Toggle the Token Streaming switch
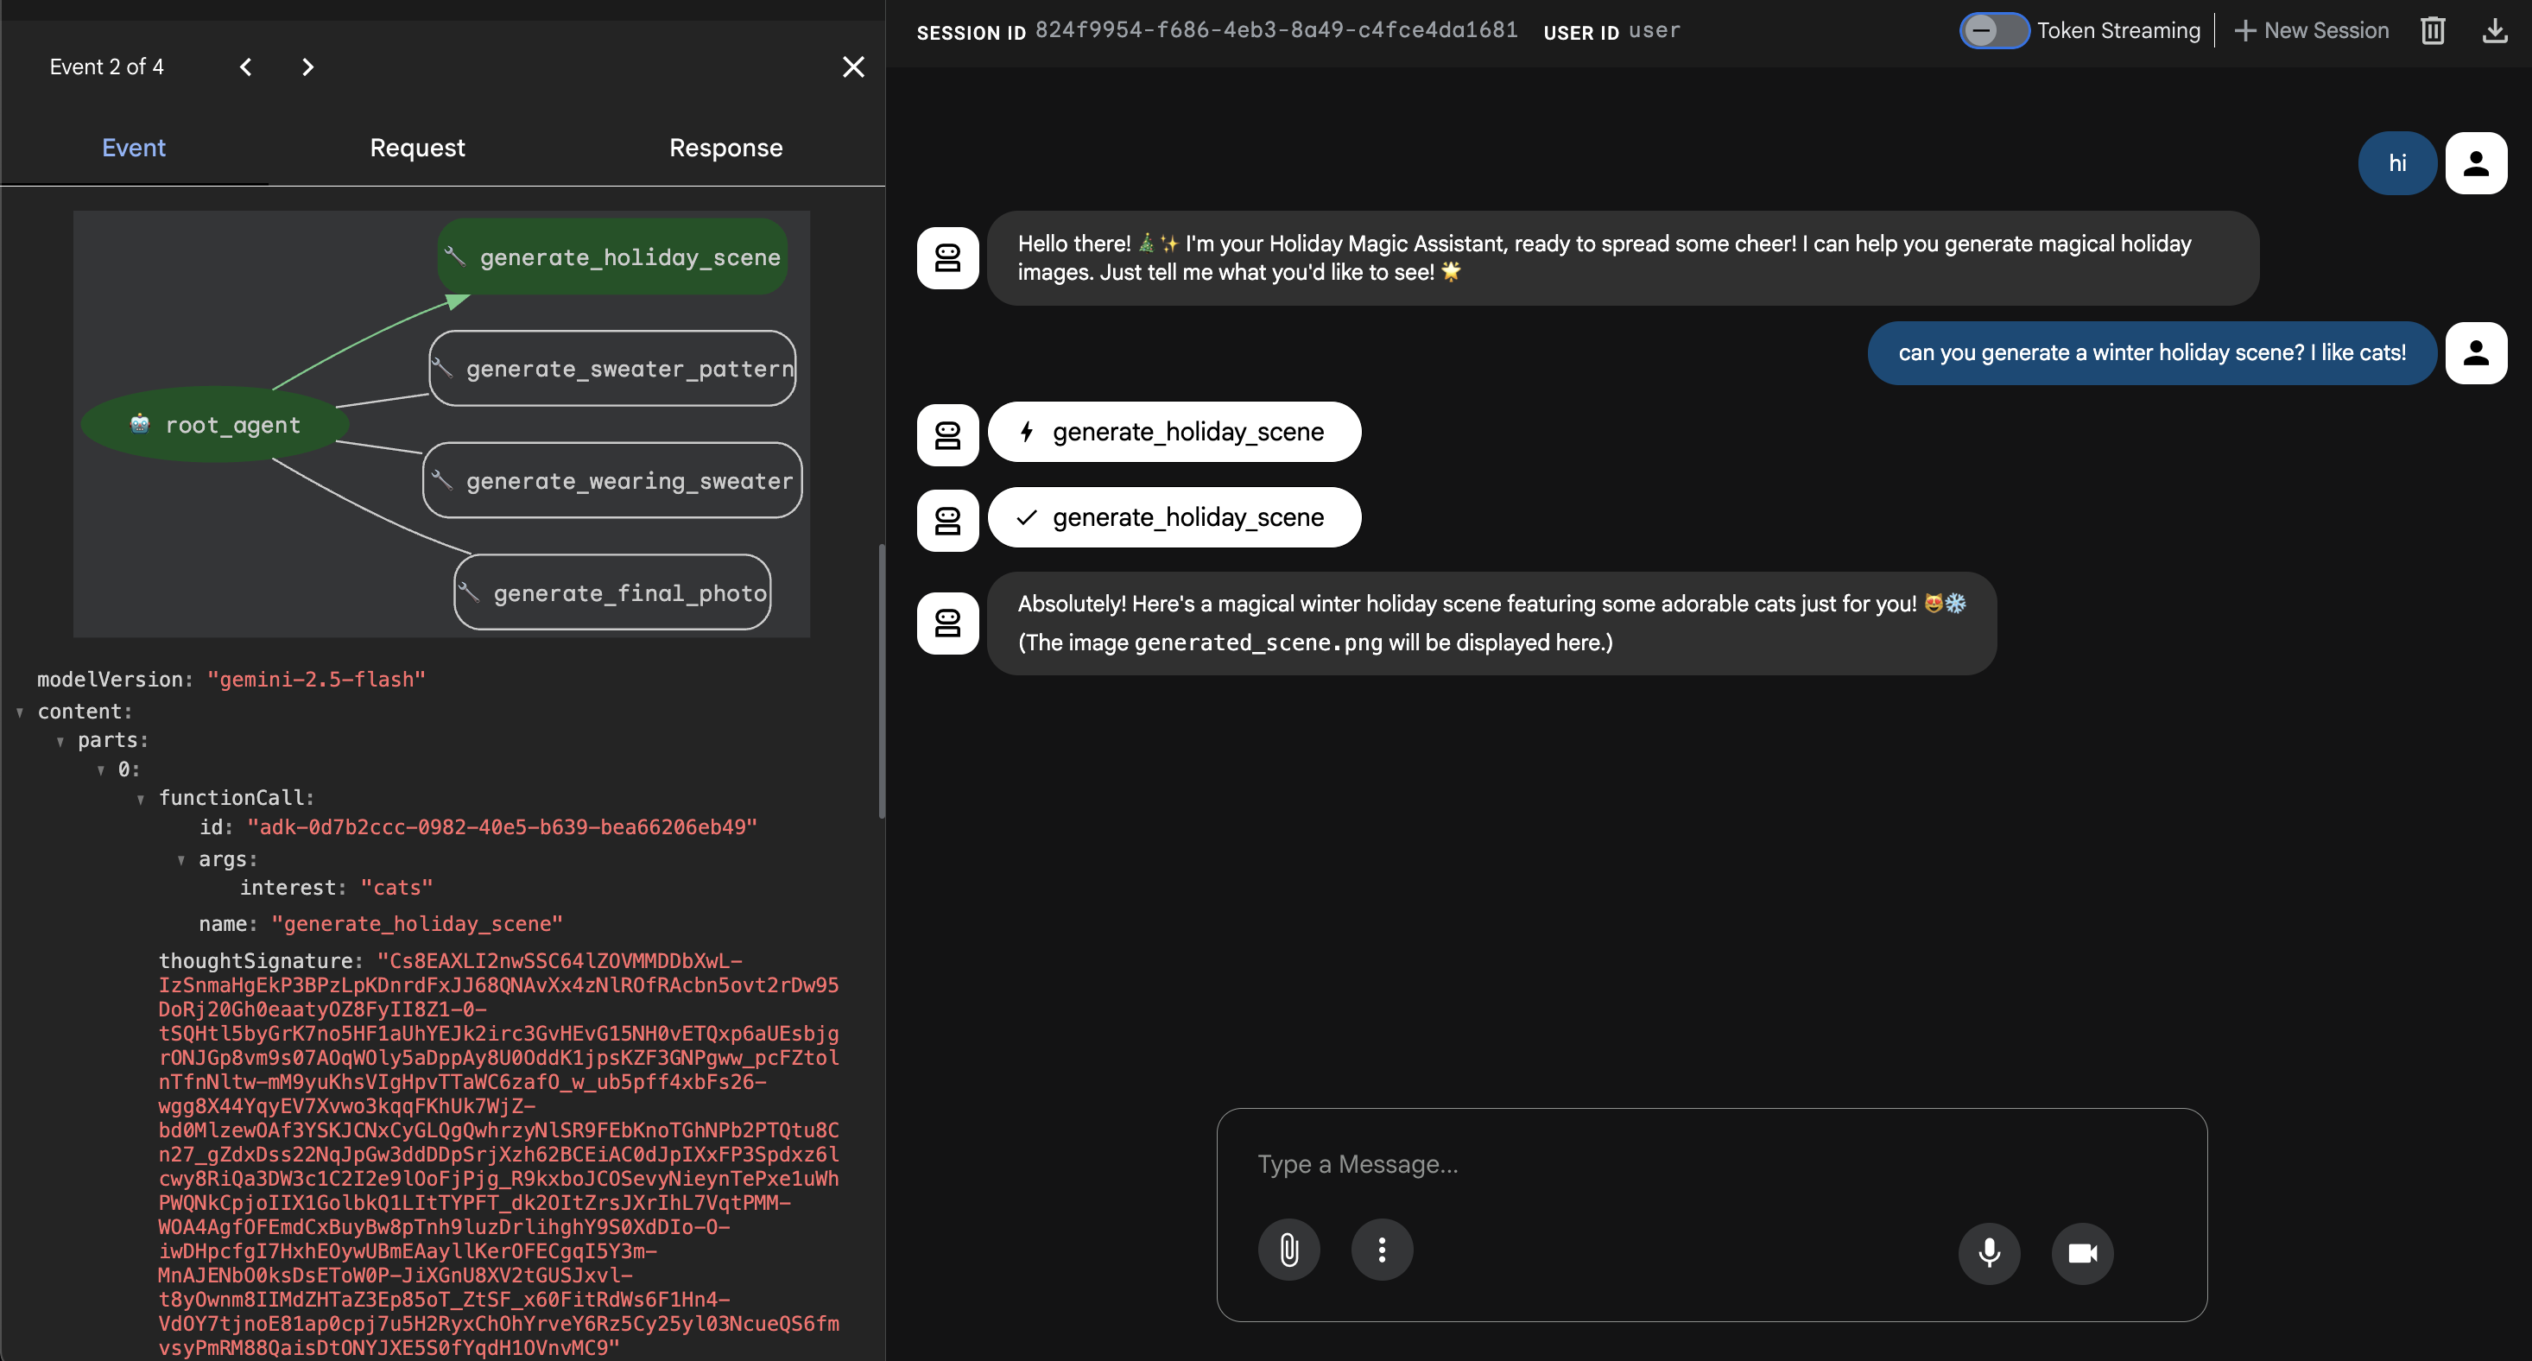The height and width of the screenshot is (1361, 2532). [1992, 30]
